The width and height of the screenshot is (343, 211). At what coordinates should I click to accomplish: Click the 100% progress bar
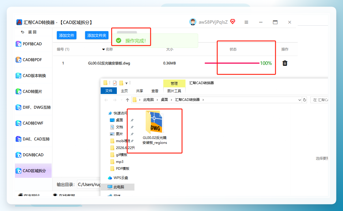[x=232, y=63]
